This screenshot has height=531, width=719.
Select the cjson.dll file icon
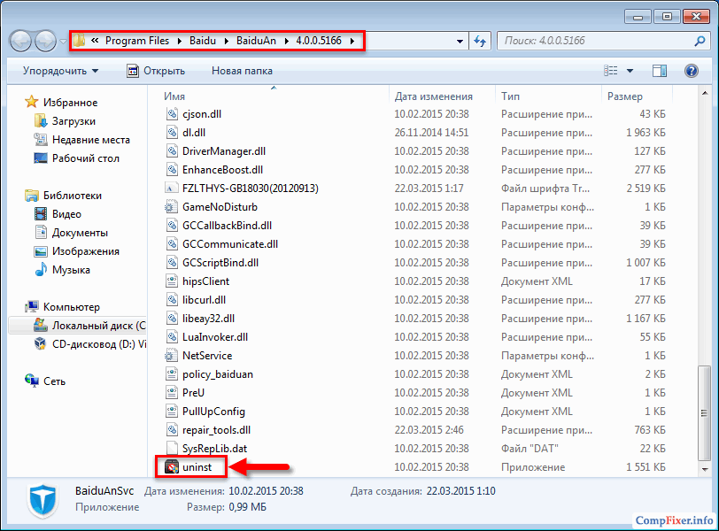[172, 114]
